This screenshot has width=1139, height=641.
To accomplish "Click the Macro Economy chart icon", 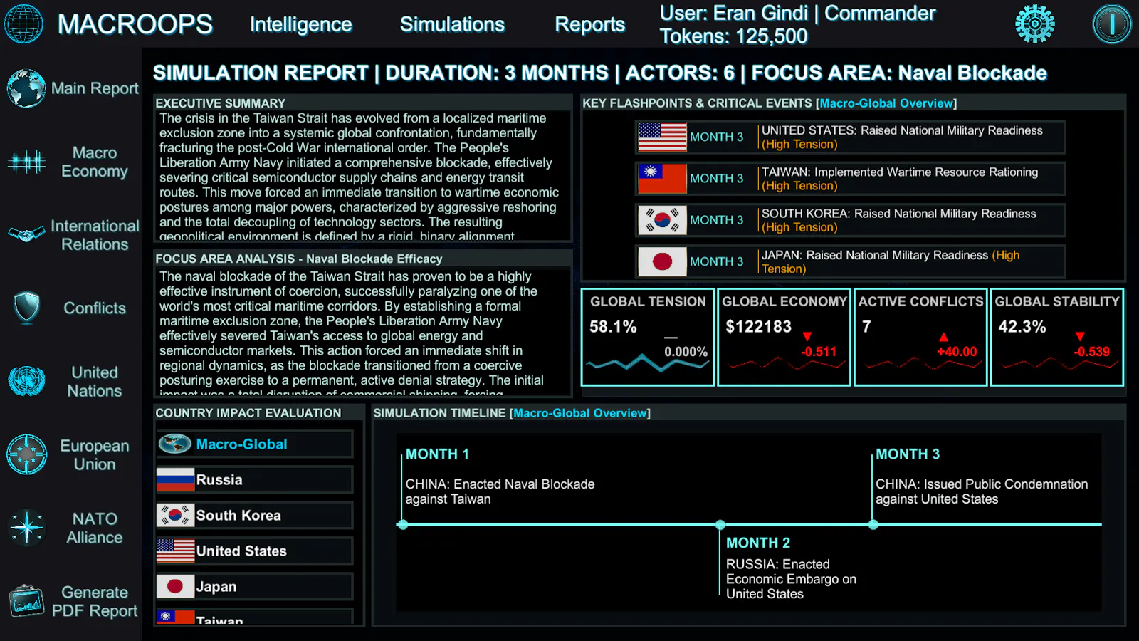I will 26,162.
